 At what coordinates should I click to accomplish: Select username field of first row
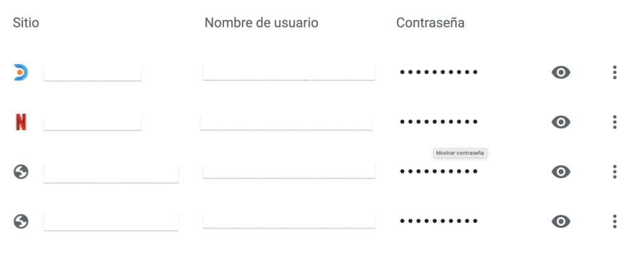click(x=289, y=73)
